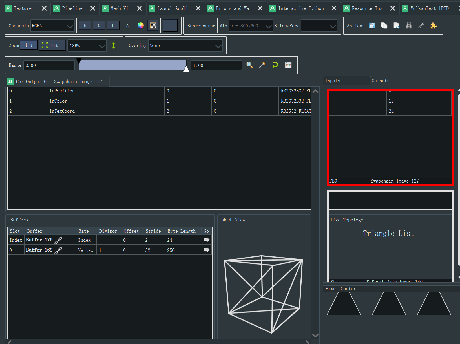This screenshot has height=344, width=460.
Task: Select the Inputs thumbnails tab
Action: coord(346,81)
